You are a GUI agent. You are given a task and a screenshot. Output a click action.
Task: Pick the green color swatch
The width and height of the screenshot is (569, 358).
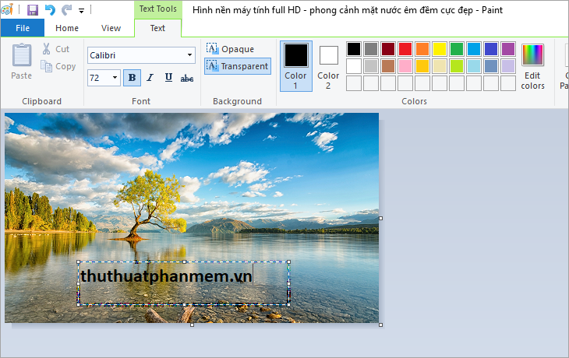click(x=457, y=49)
